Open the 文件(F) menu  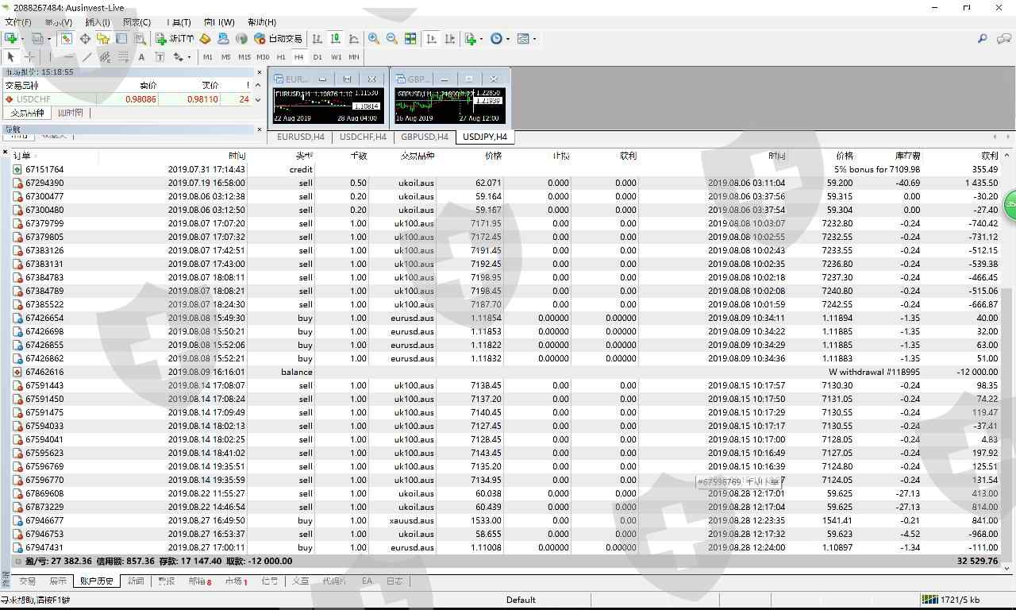17,22
